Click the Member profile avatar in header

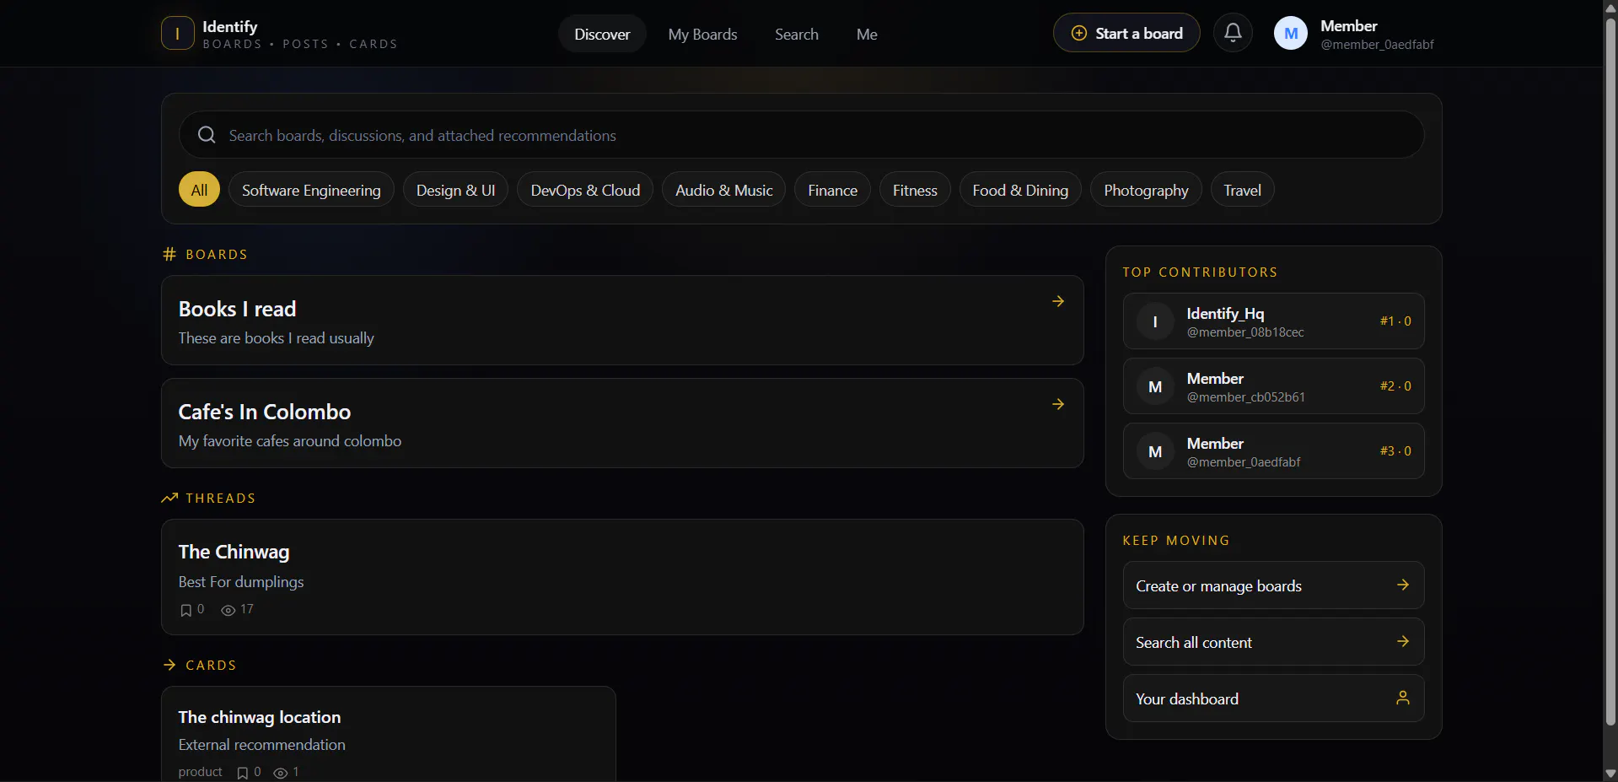pyautogui.click(x=1291, y=34)
